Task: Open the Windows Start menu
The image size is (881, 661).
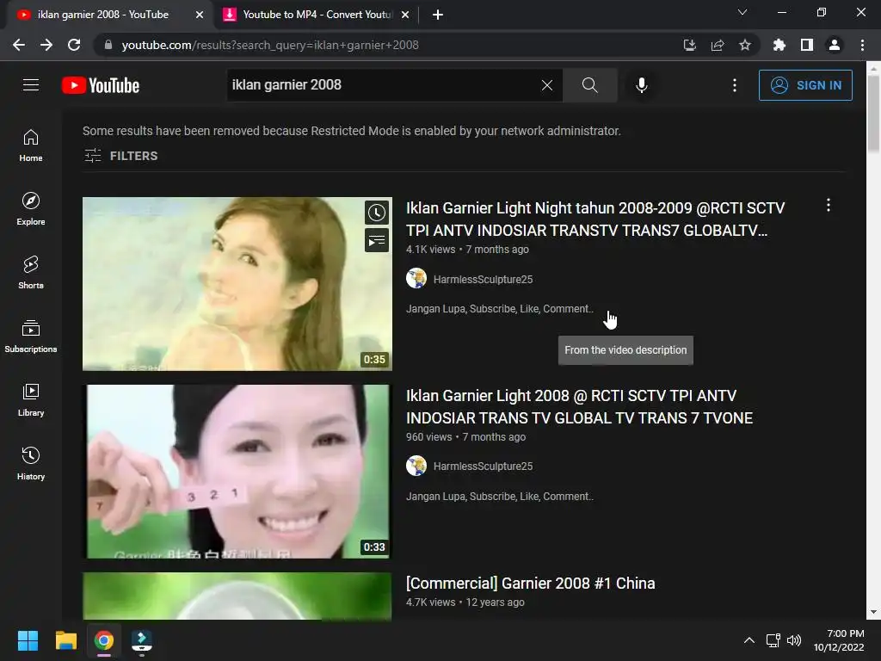Action: (28, 640)
